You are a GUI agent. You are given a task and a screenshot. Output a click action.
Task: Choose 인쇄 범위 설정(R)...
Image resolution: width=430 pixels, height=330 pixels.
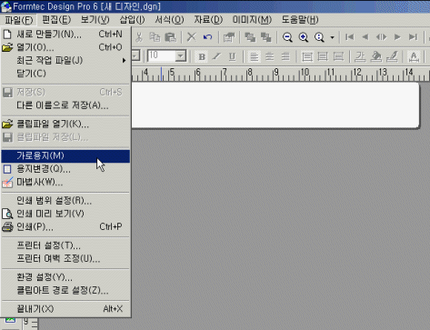coord(65,201)
